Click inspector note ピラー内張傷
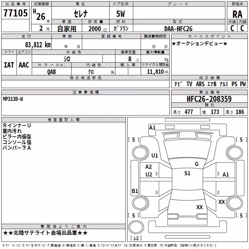 (x=17, y=137)
